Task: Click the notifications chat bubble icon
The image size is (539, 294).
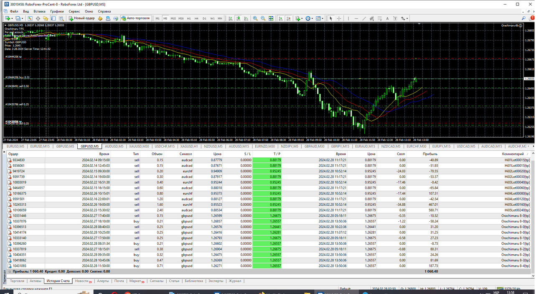Action: (532, 18)
